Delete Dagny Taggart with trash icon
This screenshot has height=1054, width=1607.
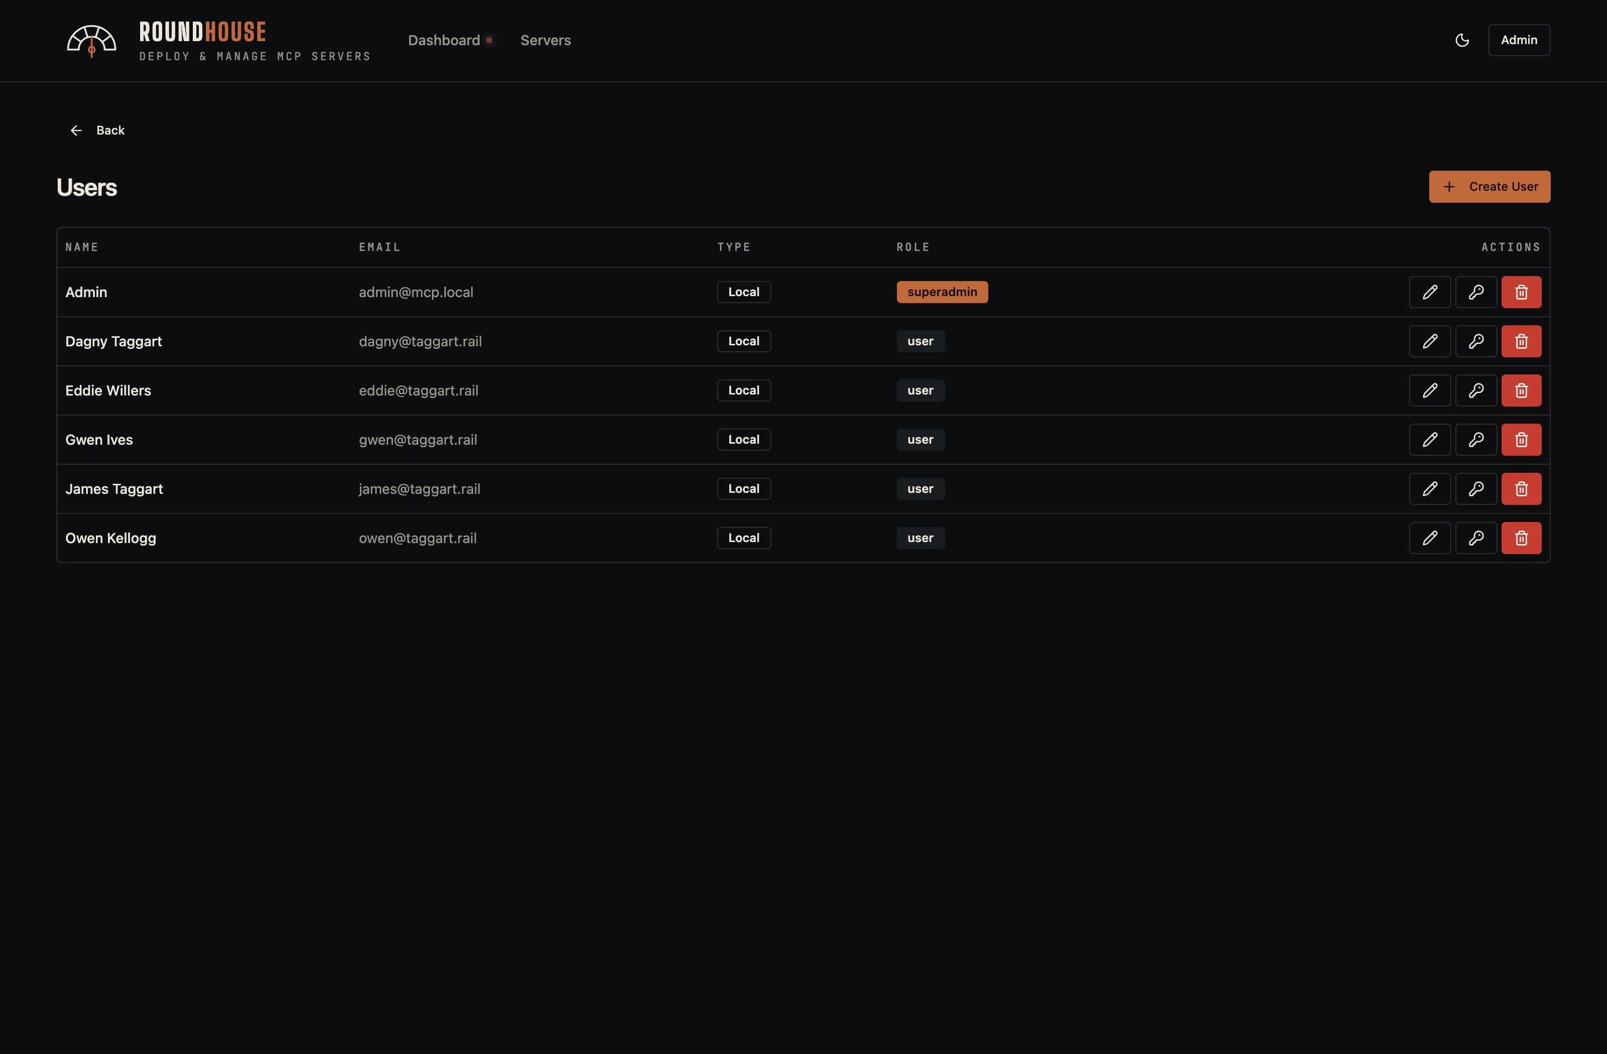1521,341
